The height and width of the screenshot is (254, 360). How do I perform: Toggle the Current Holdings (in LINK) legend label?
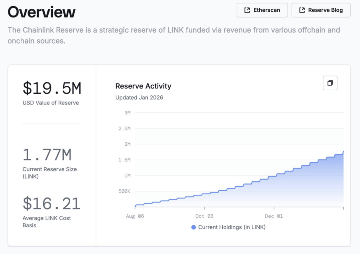(232, 227)
